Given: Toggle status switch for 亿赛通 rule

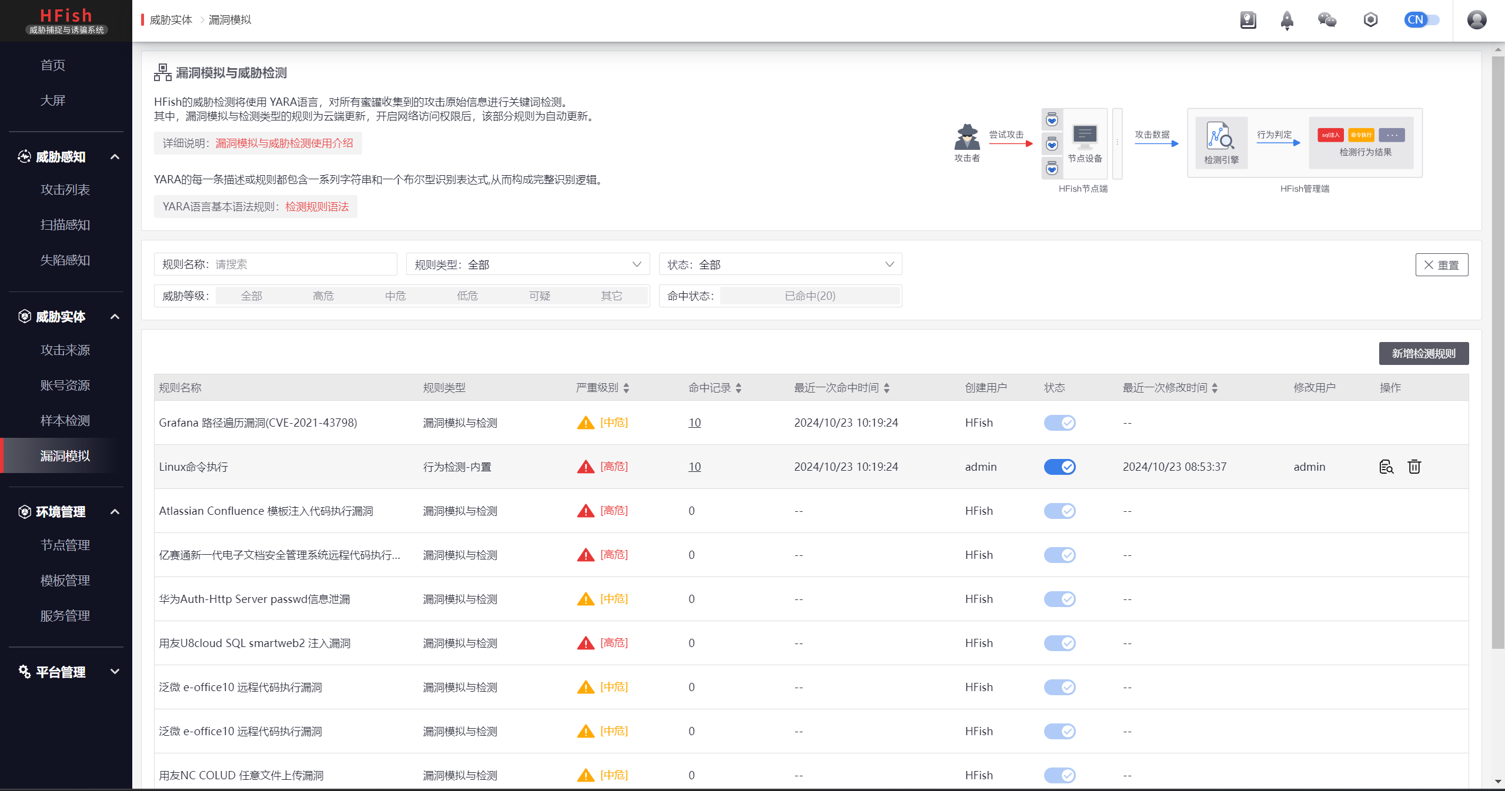Looking at the screenshot, I should (x=1059, y=555).
